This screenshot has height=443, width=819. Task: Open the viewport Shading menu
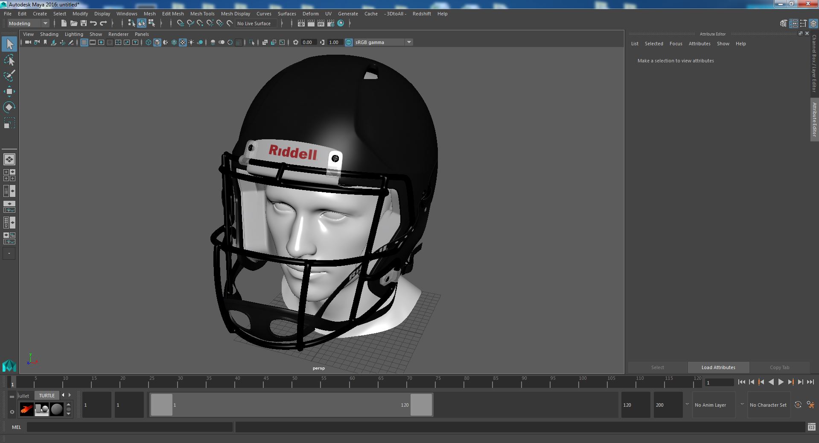tap(49, 34)
